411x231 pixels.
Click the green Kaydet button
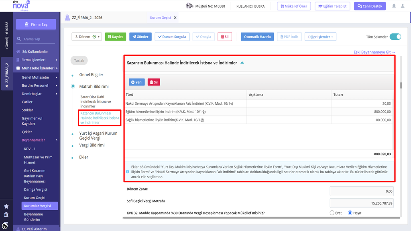pyautogui.click(x=116, y=36)
